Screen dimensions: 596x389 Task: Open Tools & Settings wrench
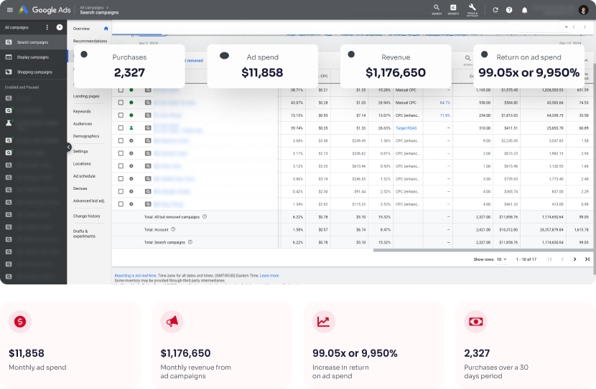[x=472, y=9]
